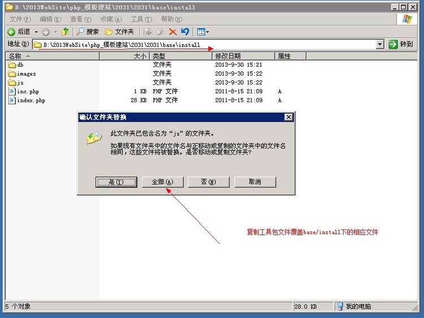Click the file name text inc.php
The image size is (424, 318).
pyautogui.click(x=28, y=92)
